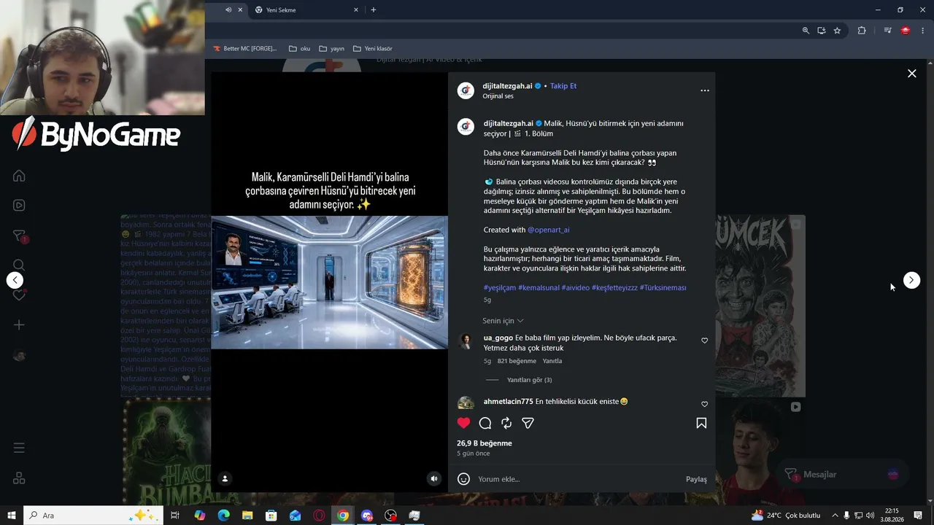Open the create new post plus icon
The width and height of the screenshot is (934, 525).
coord(19,325)
